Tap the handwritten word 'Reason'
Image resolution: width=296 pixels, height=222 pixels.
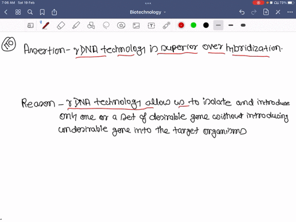coord(38,103)
